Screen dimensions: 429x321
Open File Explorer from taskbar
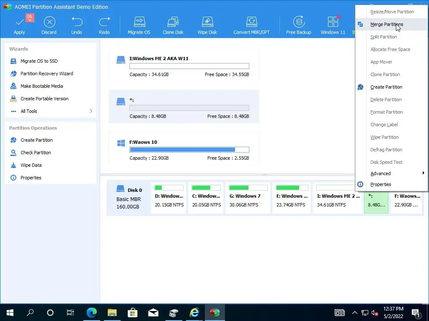point(112,312)
